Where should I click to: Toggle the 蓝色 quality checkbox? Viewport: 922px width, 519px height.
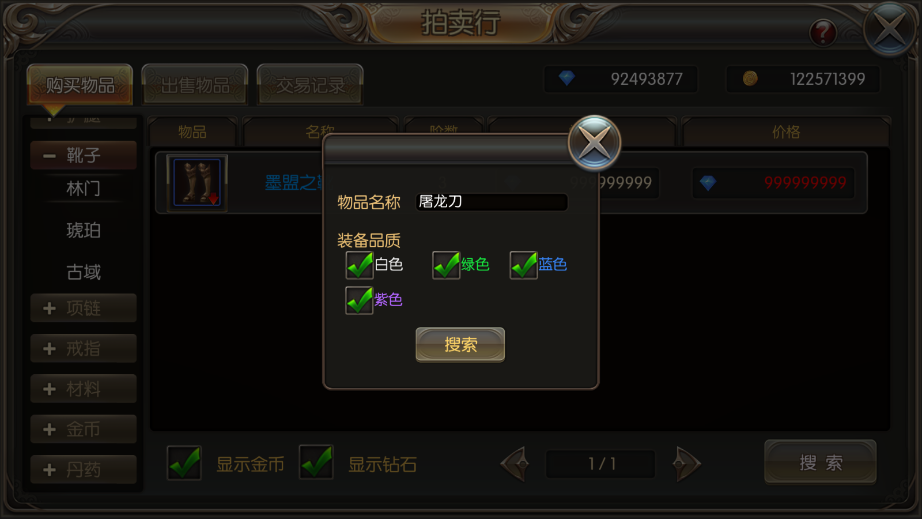(523, 265)
